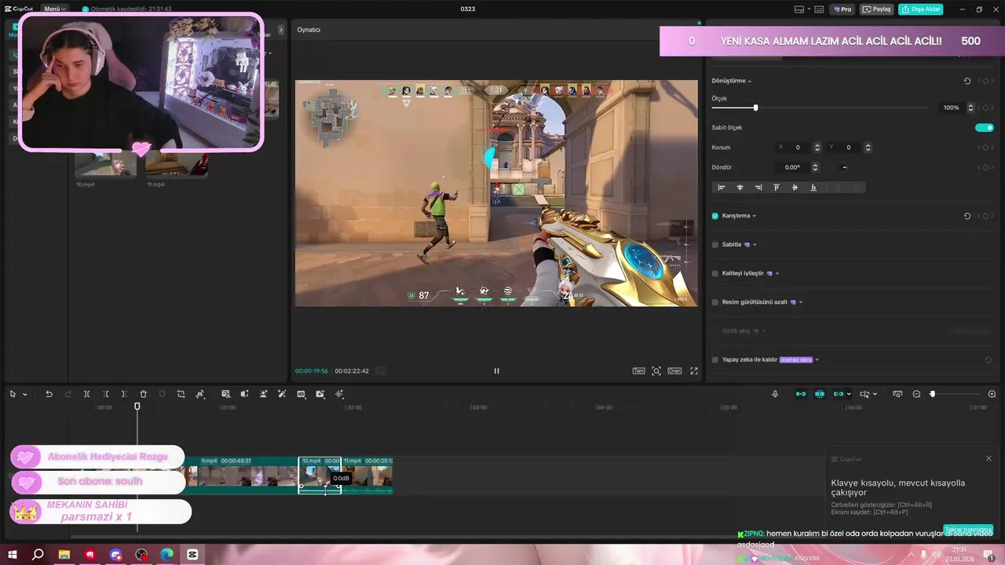Open the Menü dropdown

point(54,9)
